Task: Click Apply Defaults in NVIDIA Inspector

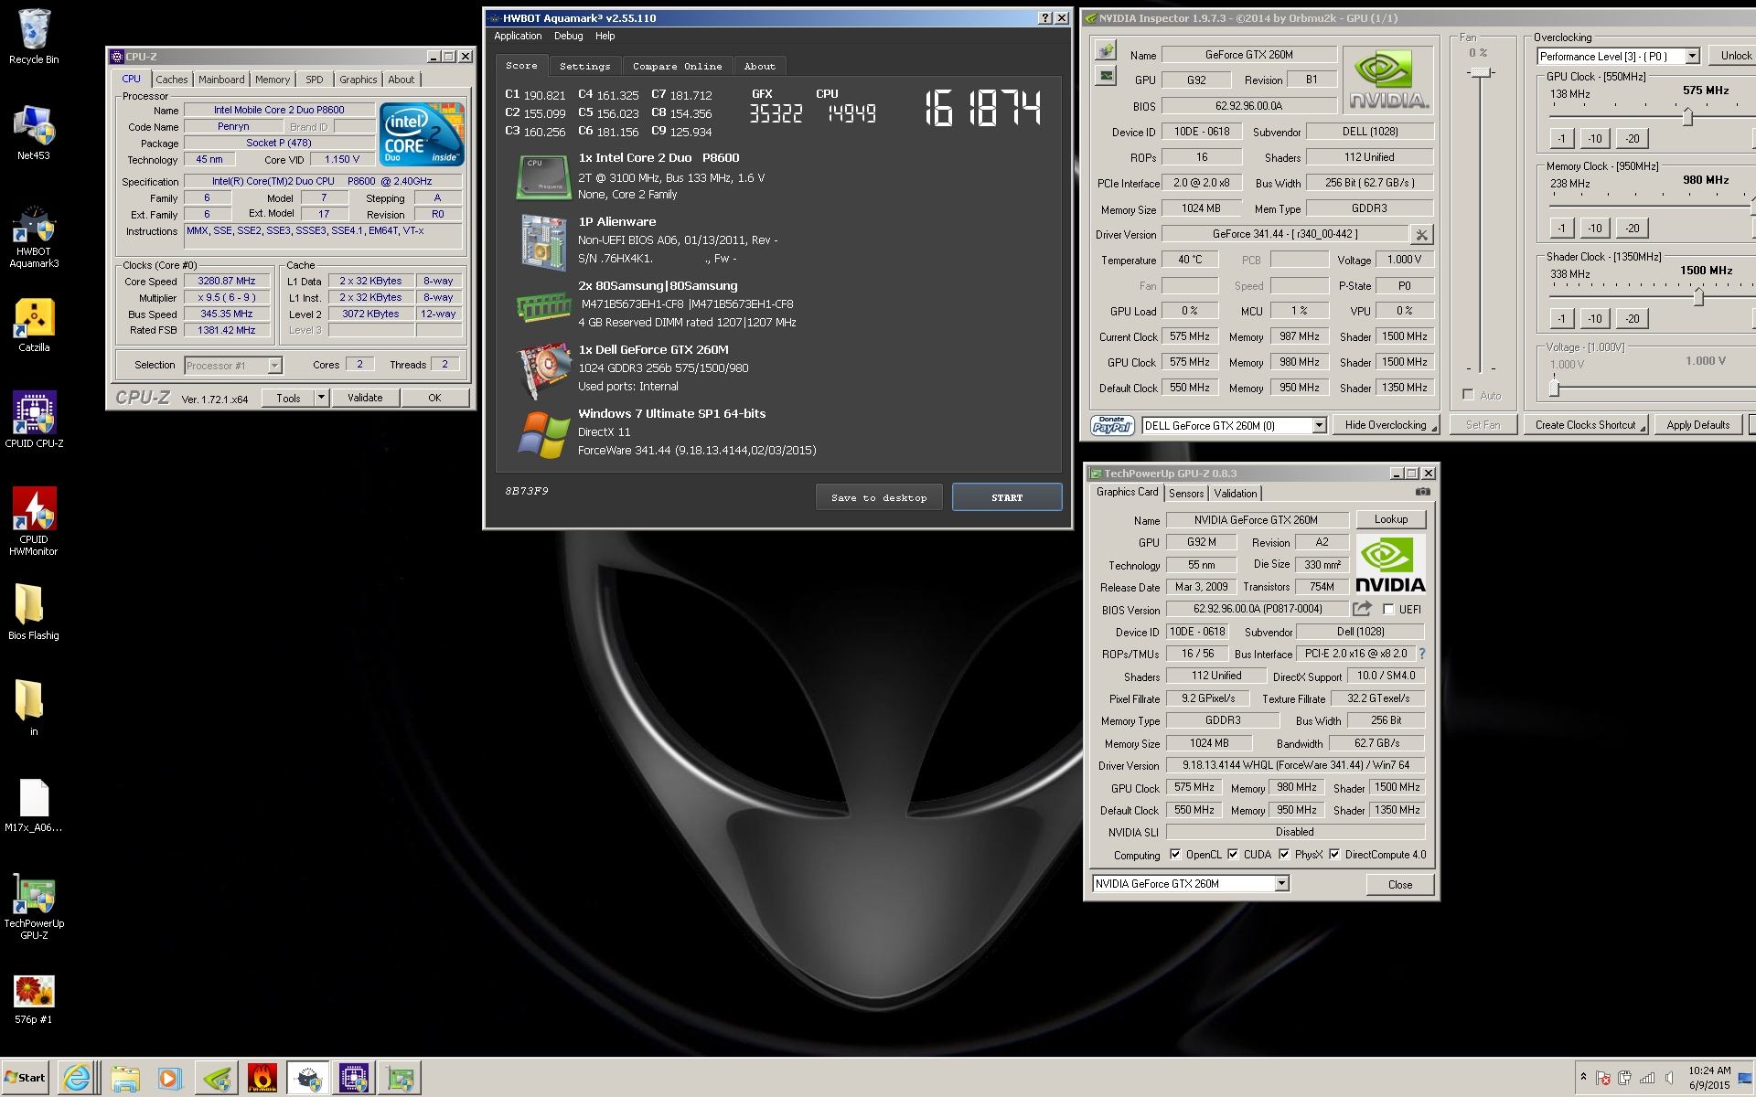Action: point(1697,425)
